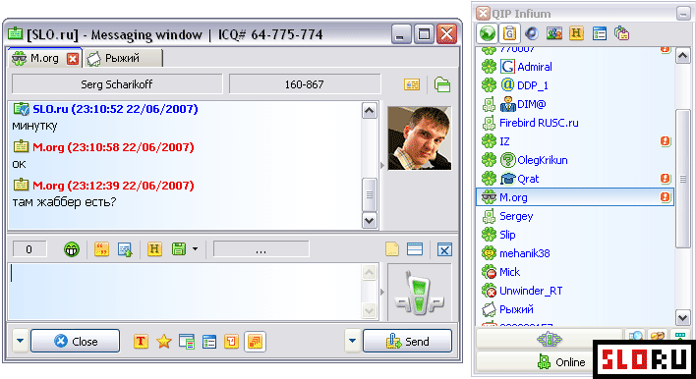This screenshot has width=696, height=379.
Task: Click the quote message icon
Action: pyautogui.click(x=101, y=249)
